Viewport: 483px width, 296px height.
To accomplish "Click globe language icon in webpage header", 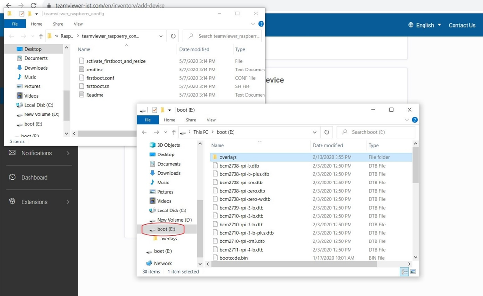I will tap(410, 25).
